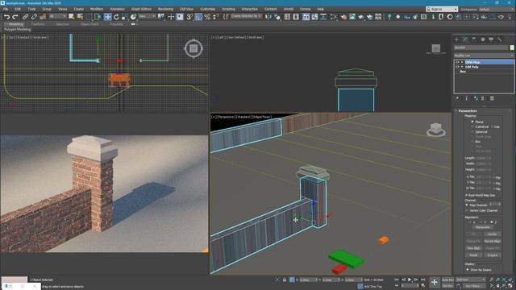Click the object color swatch beside name field
This screenshot has width=516, height=290.
pos(512,48)
